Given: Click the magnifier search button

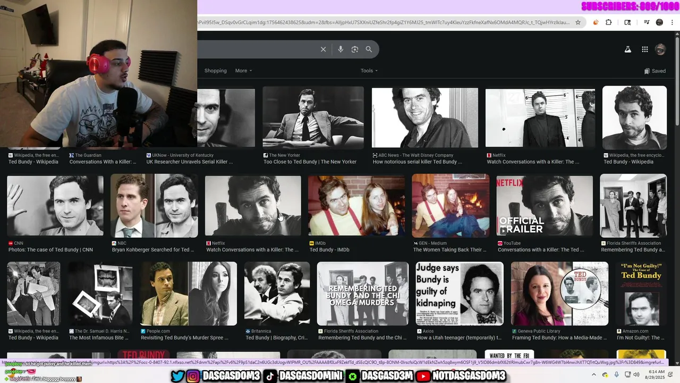Looking at the screenshot, I should pyautogui.click(x=369, y=49).
